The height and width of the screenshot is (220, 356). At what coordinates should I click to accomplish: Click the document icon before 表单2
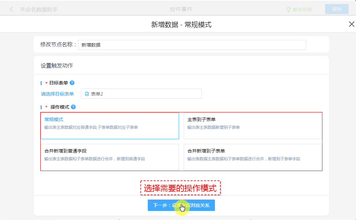click(x=87, y=94)
